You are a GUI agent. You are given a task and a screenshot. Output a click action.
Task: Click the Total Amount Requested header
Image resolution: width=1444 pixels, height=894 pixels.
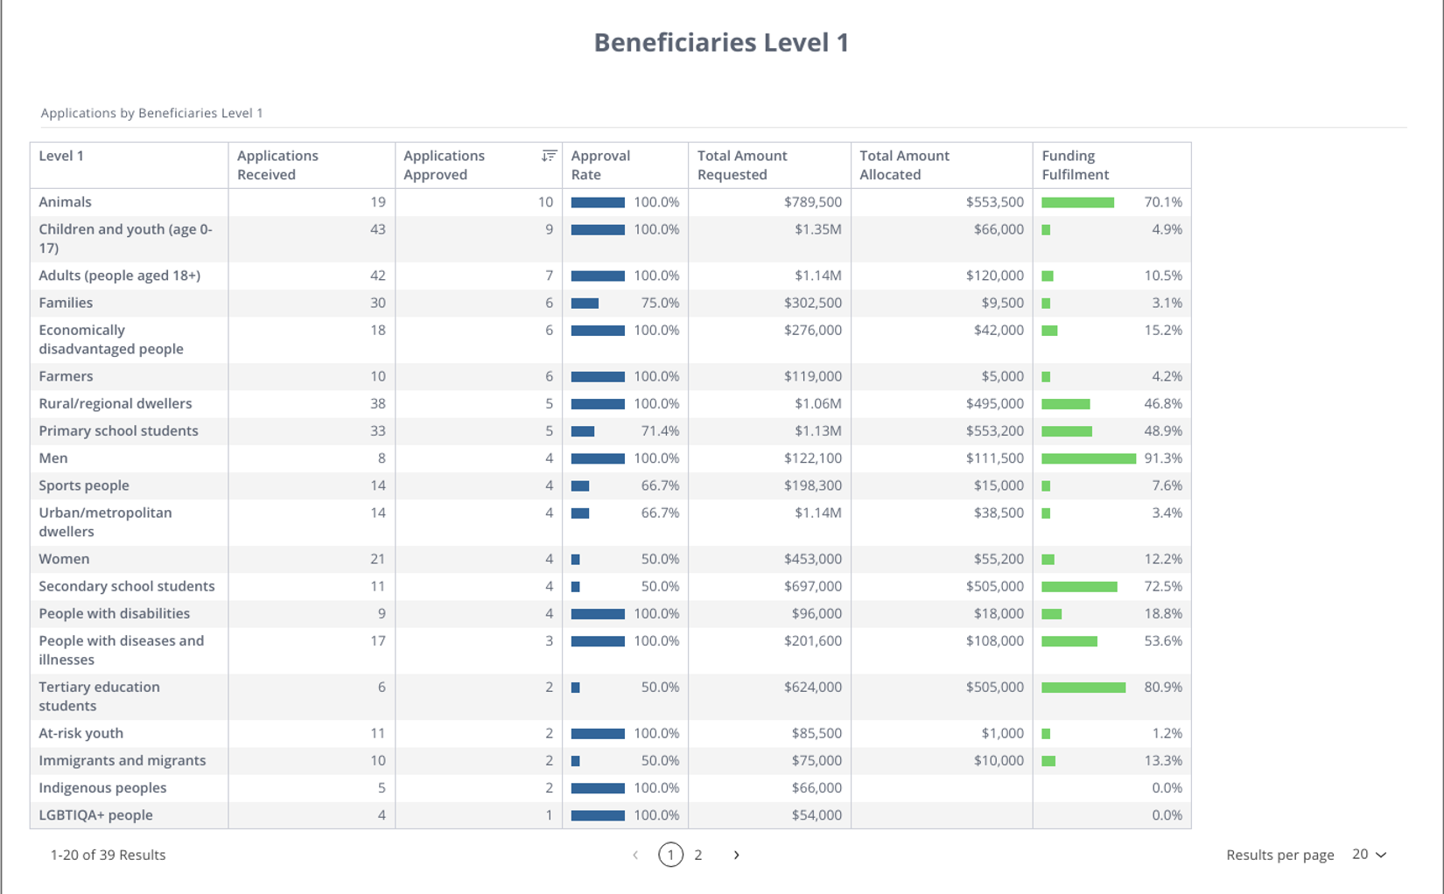(741, 165)
